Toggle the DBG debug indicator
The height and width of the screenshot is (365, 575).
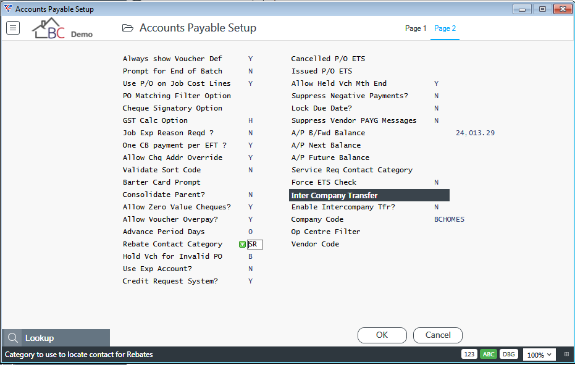(x=509, y=355)
